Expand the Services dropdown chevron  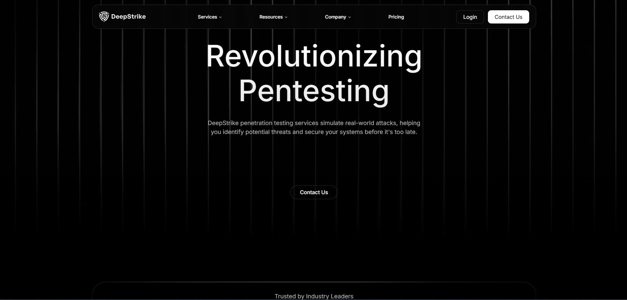[x=220, y=17]
